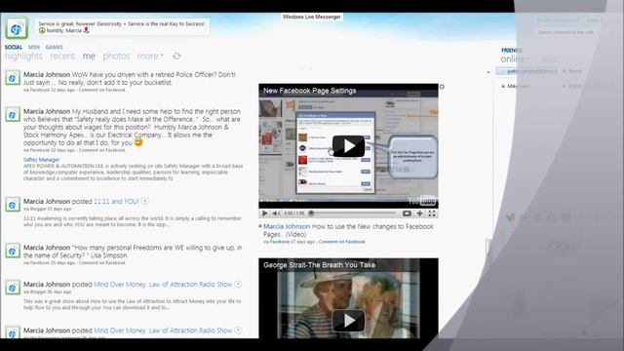Click the video seek slider handle

click(x=311, y=214)
